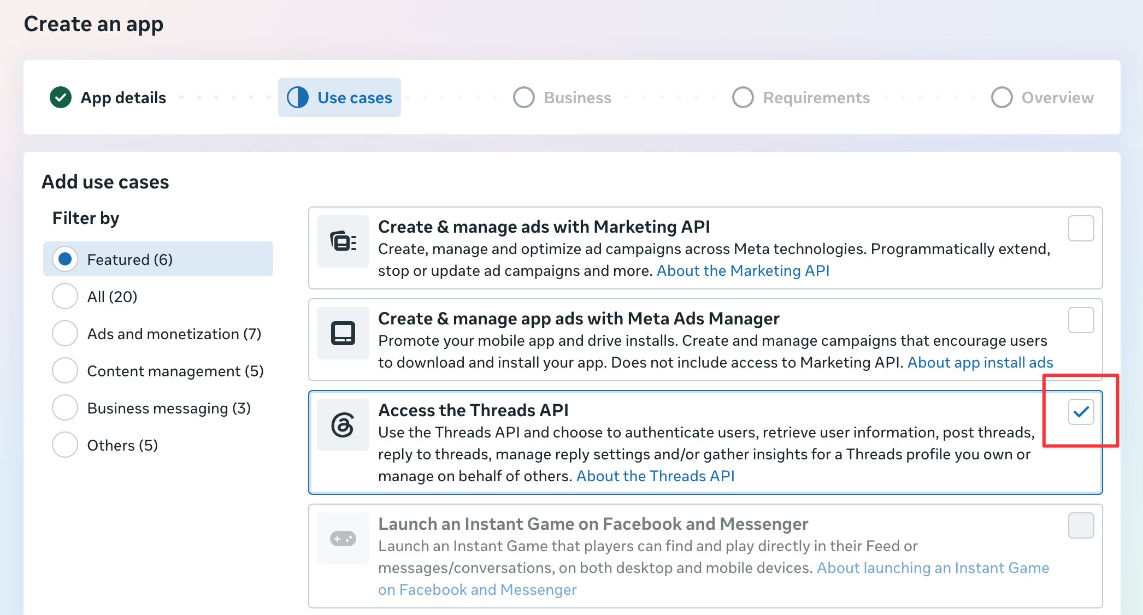This screenshot has height=615, width=1143.
Task: Go to the Business step
Action: pyautogui.click(x=562, y=97)
